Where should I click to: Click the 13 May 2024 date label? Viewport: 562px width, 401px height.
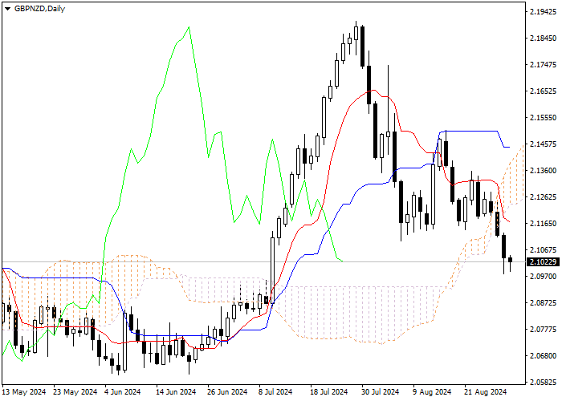(24, 392)
